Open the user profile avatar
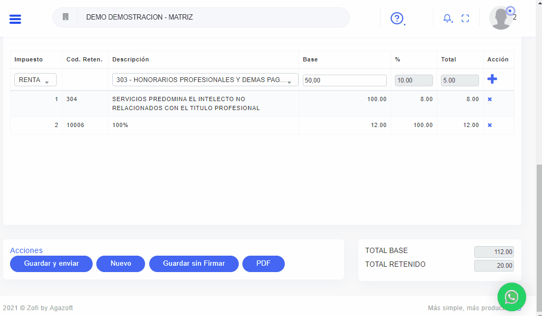This screenshot has height=316, width=542. point(500,18)
